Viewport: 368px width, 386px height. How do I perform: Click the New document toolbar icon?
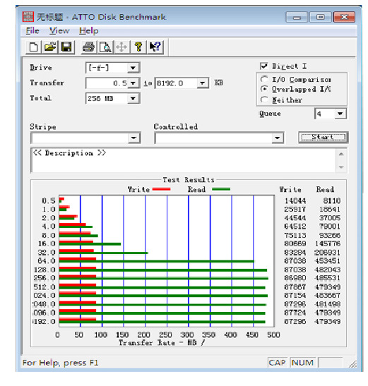pos(33,47)
